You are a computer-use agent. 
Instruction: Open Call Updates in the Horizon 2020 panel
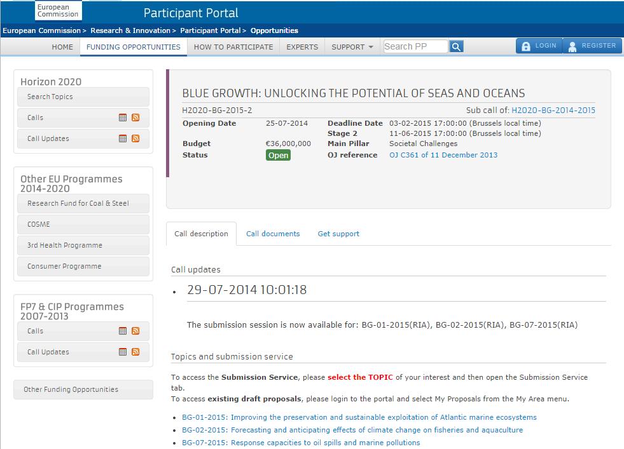tap(83, 138)
